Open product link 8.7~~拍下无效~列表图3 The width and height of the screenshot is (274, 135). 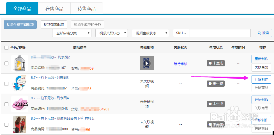50,78
